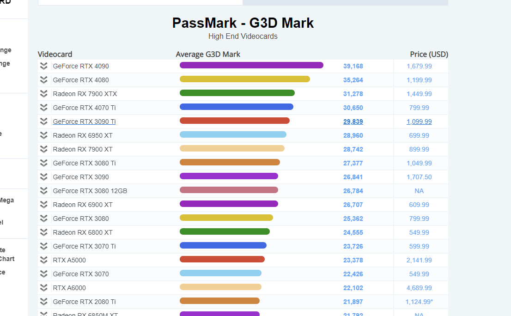511x316 pixels.
Task: Expand the GeForce RTX 3090 Ti chevron
Action: 44,122
